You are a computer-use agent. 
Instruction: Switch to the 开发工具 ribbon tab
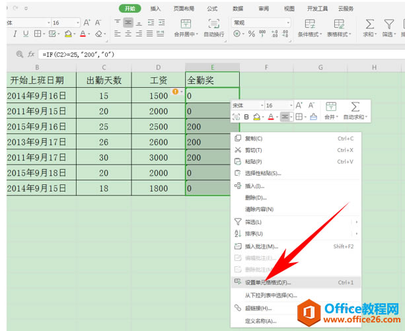[317, 9]
